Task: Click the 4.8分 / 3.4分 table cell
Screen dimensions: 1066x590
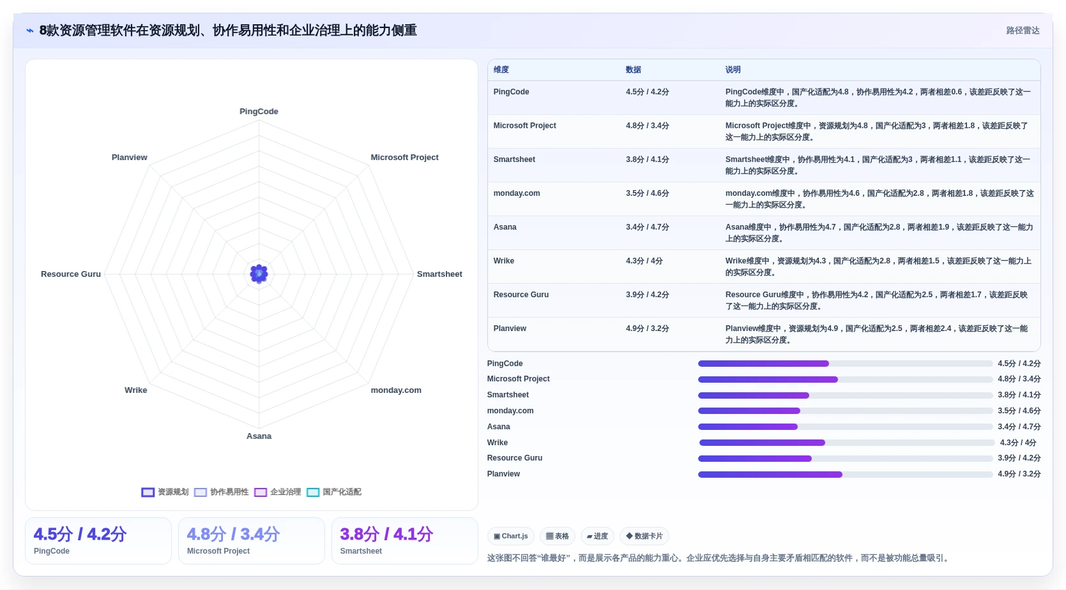Action: 648,126
